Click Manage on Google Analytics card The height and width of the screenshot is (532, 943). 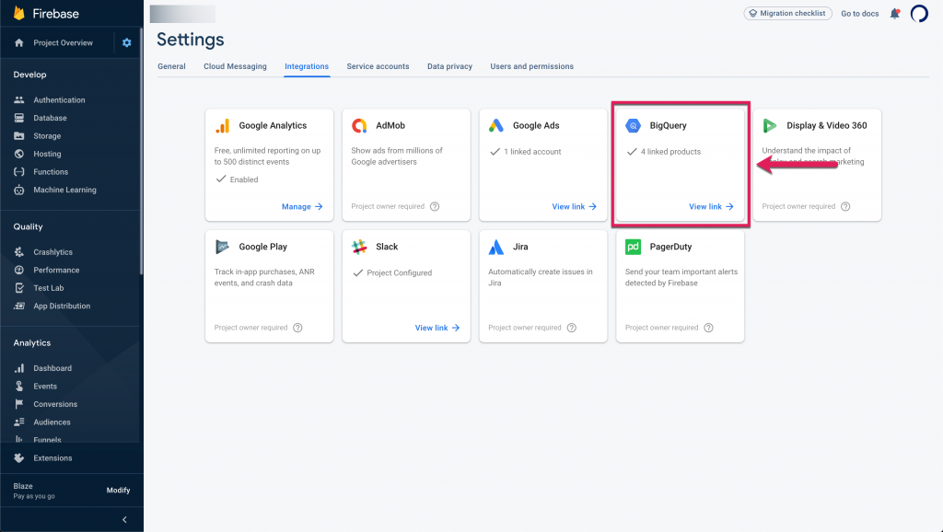tap(302, 207)
